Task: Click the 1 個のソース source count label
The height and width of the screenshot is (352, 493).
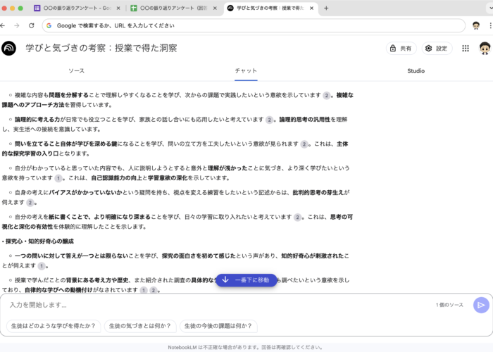Action: (449, 305)
